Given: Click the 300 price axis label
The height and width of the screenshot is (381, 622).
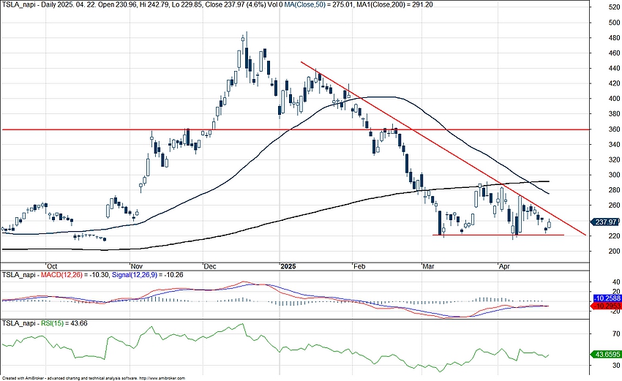Looking at the screenshot, I should [614, 175].
